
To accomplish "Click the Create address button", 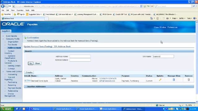I will click(29, 72).
